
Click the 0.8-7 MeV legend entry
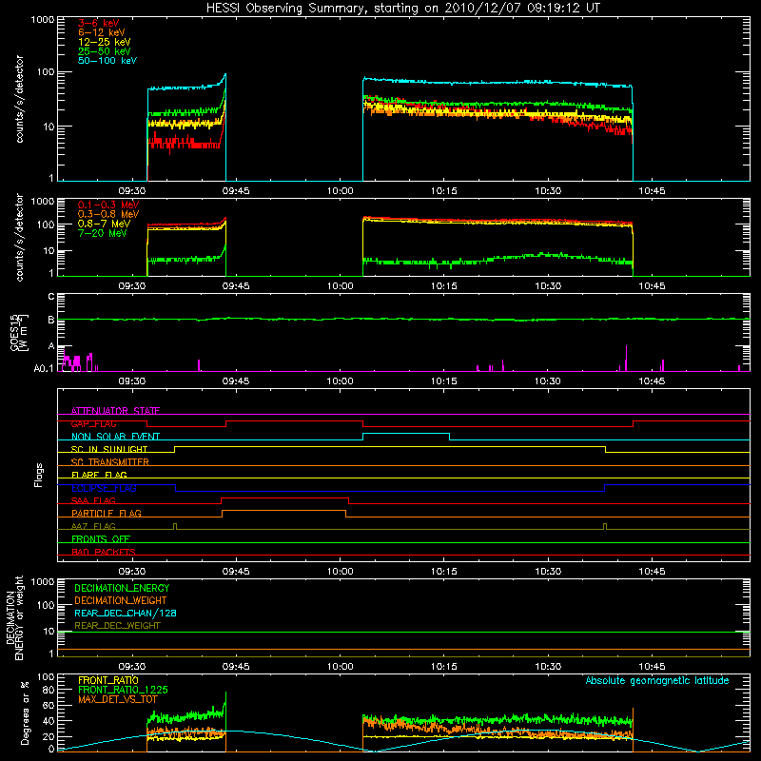pos(104,224)
